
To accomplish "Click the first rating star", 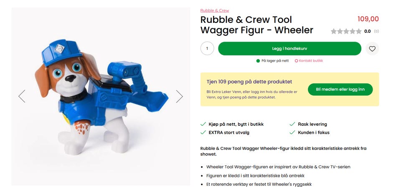I will pos(334,31).
